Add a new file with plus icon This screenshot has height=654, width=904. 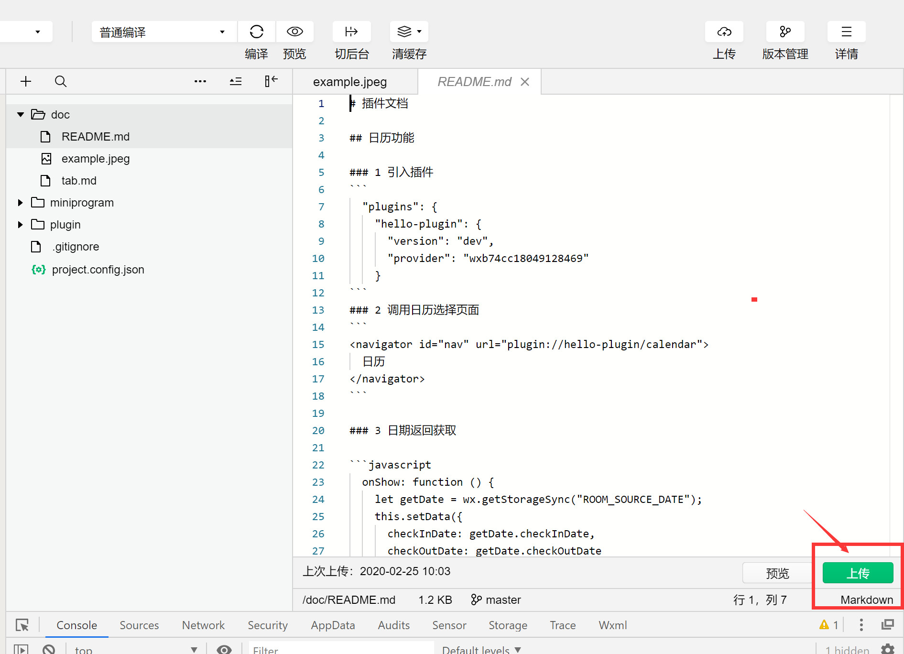point(26,81)
